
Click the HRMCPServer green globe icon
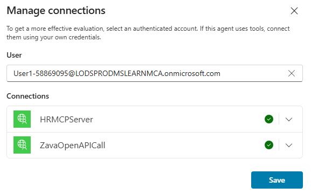click(x=22, y=119)
